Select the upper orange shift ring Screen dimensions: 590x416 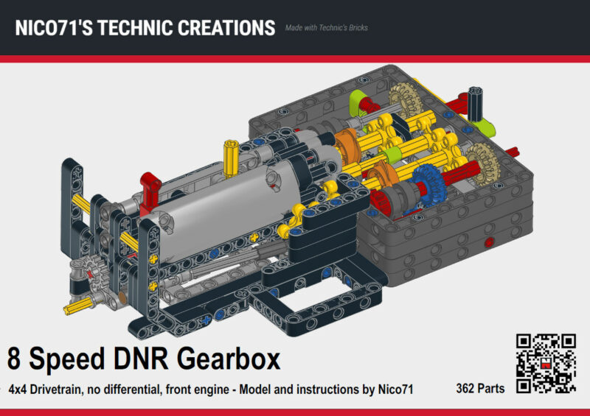346,141
